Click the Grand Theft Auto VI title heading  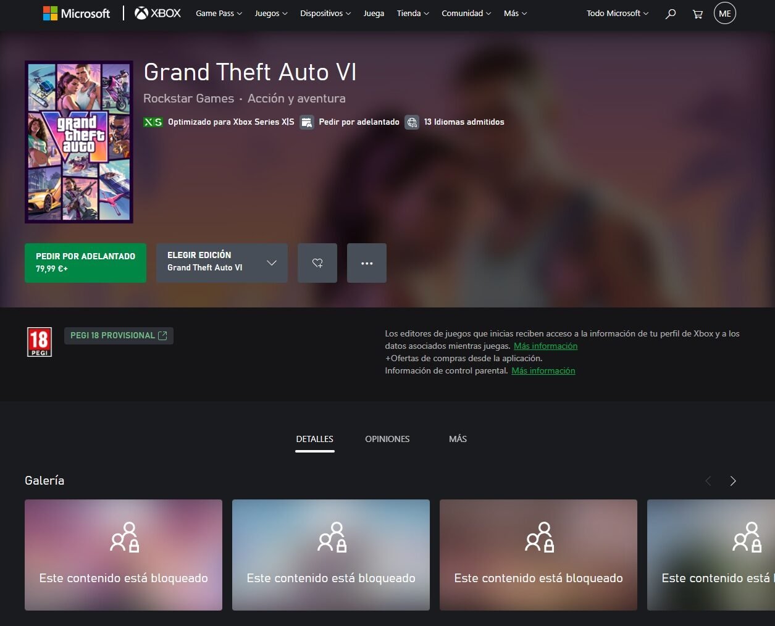250,72
